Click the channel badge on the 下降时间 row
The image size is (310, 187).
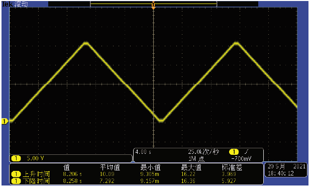[x=16, y=180]
